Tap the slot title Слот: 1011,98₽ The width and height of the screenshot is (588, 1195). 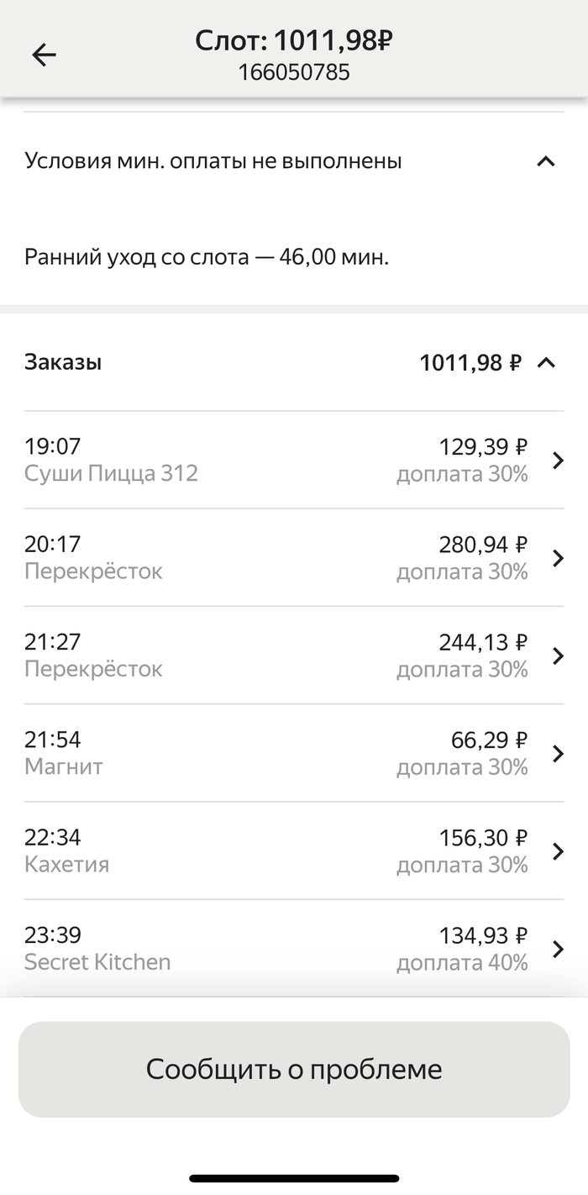pyautogui.click(x=294, y=40)
